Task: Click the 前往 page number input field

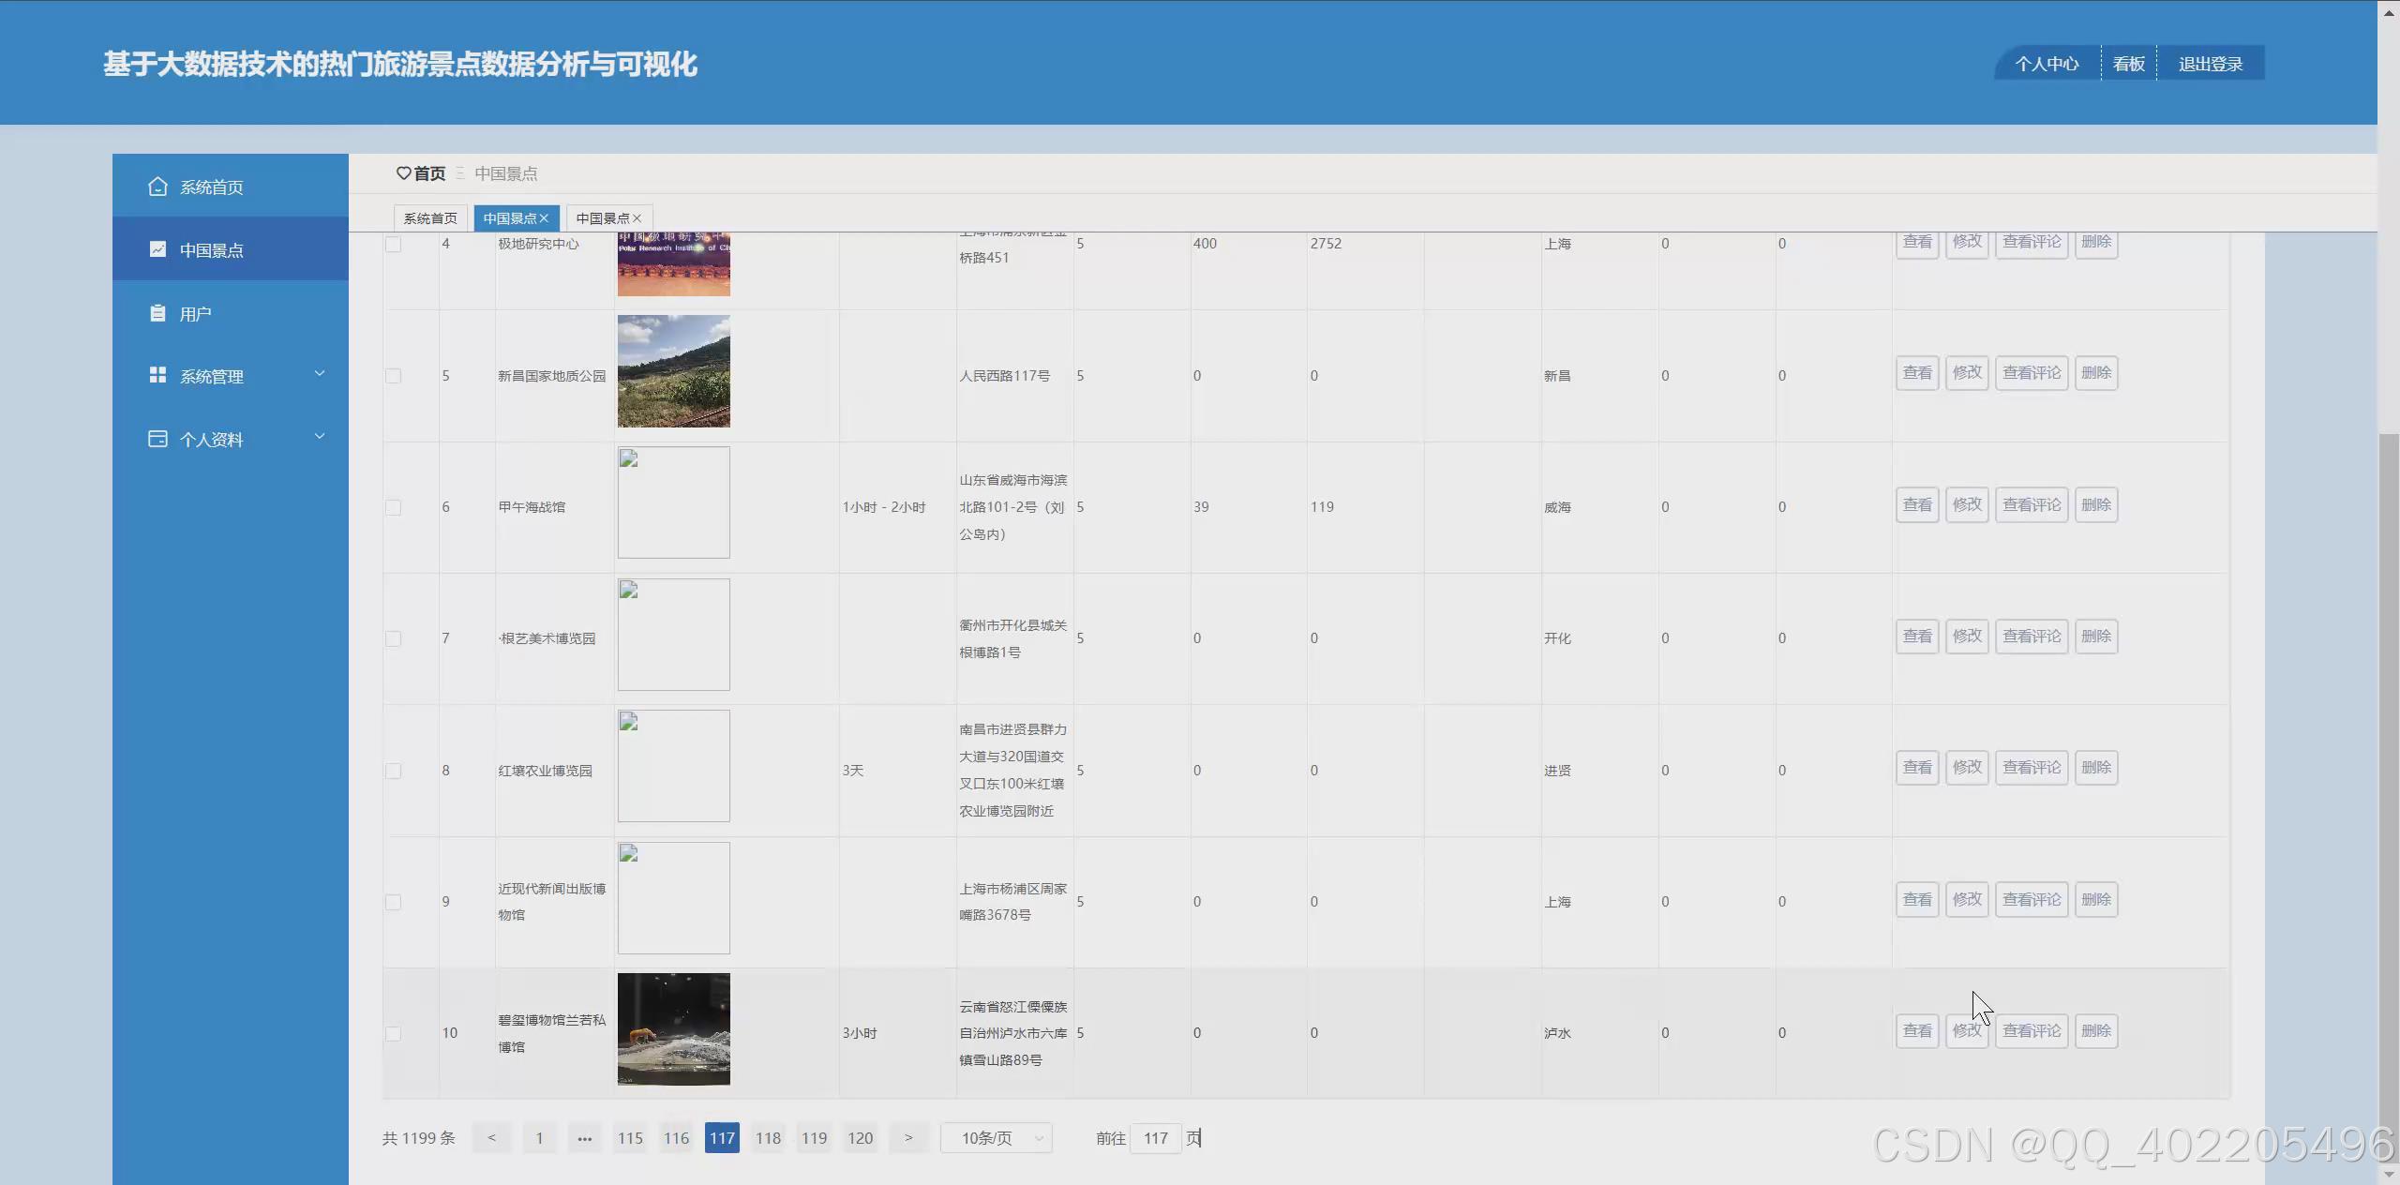Action: (x=1156, y=1138)
